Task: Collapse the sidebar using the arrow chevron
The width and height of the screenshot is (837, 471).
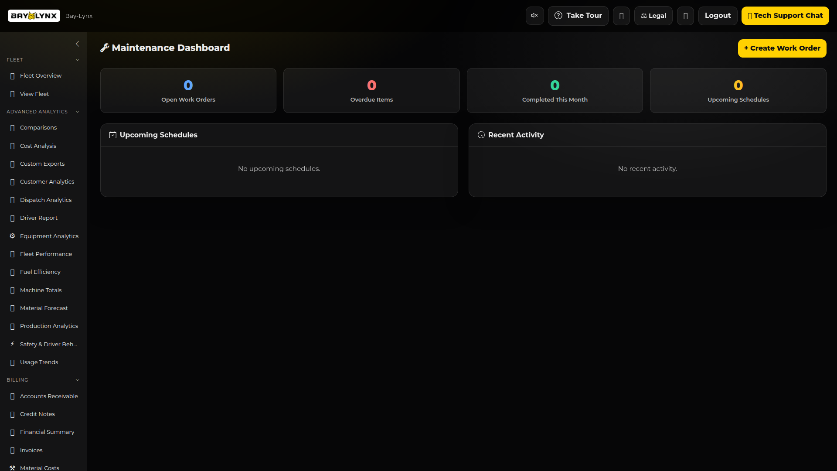Action: tap(78, 44)
